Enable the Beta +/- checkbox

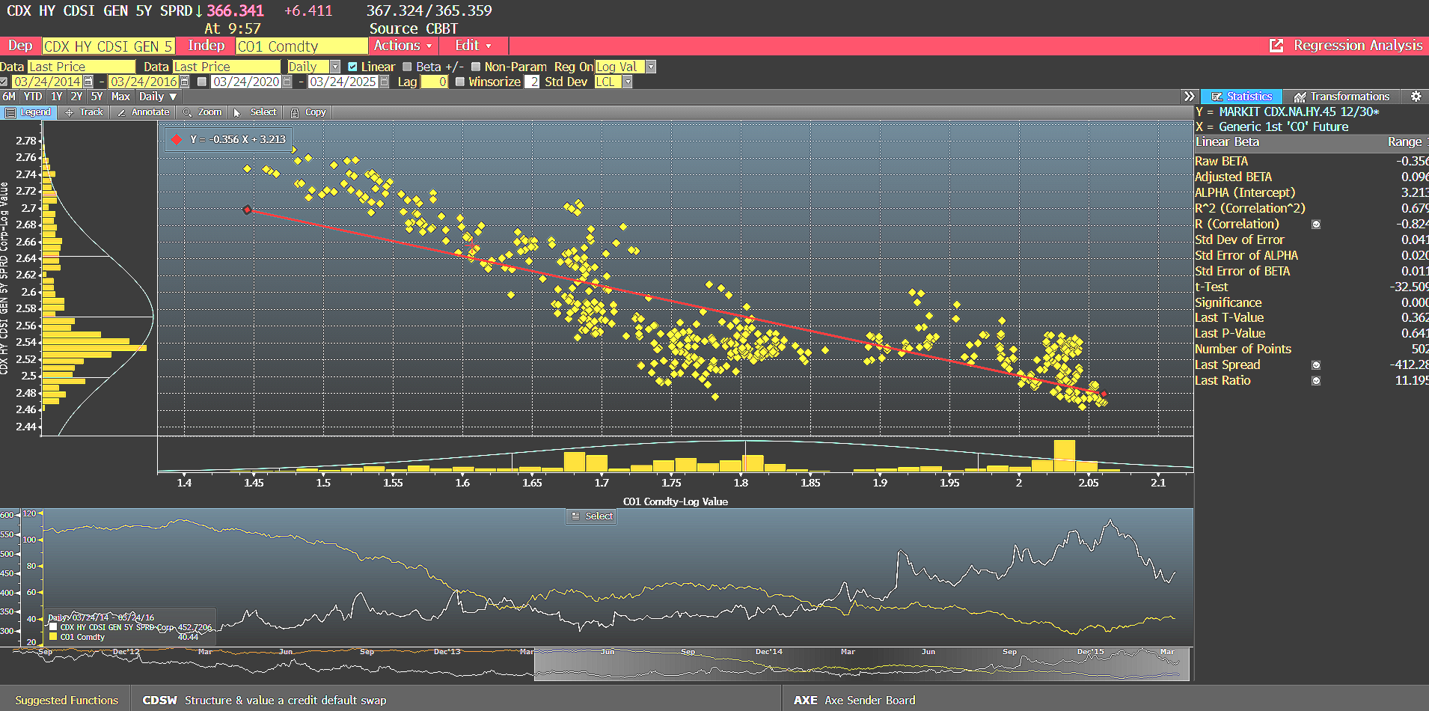point(407,67)
